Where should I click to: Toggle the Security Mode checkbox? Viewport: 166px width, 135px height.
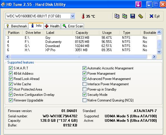pos(84,94)
